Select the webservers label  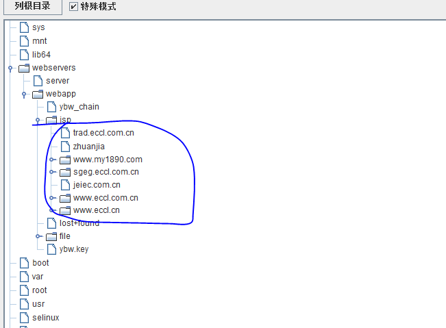coord(53,68)
